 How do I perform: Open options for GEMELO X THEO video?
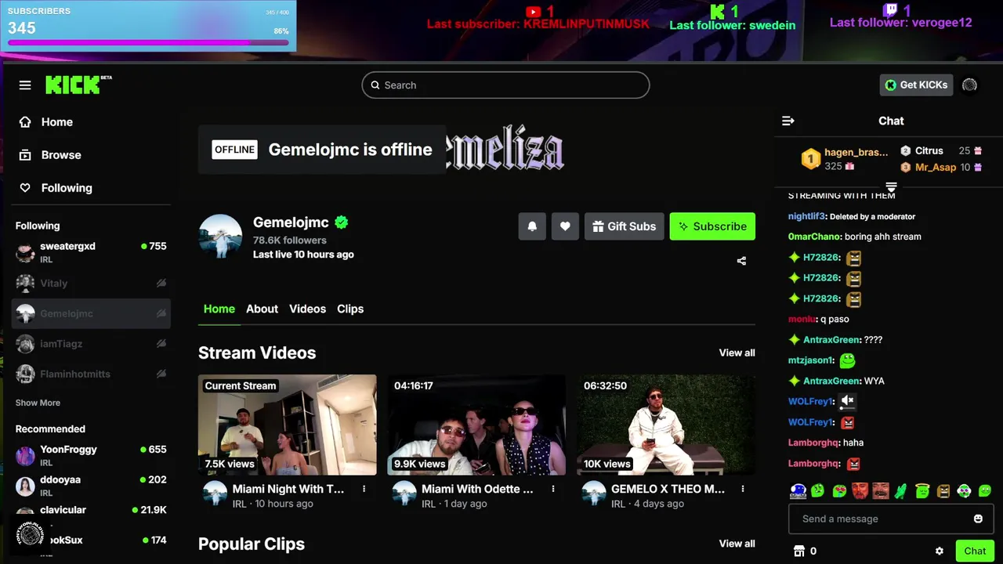[743, 489]
